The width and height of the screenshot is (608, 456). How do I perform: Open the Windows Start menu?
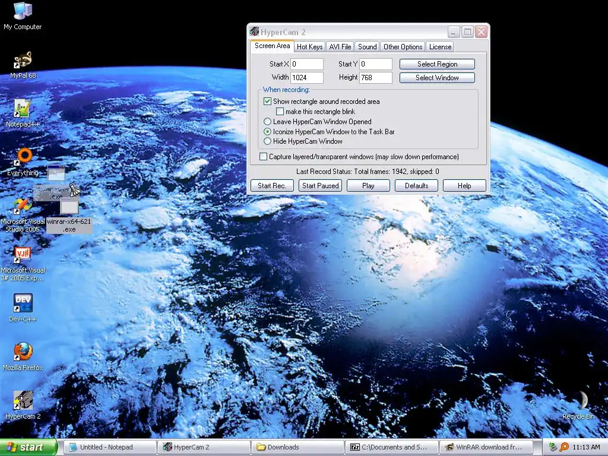coord(28,447)
